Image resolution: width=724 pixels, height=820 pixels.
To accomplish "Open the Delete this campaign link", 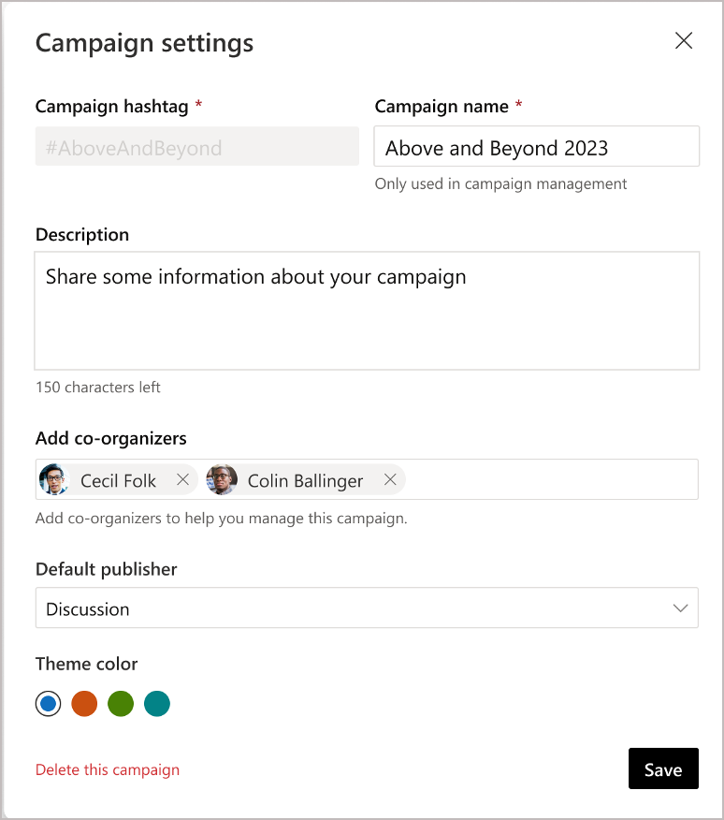I will click(x=107, y=769).
